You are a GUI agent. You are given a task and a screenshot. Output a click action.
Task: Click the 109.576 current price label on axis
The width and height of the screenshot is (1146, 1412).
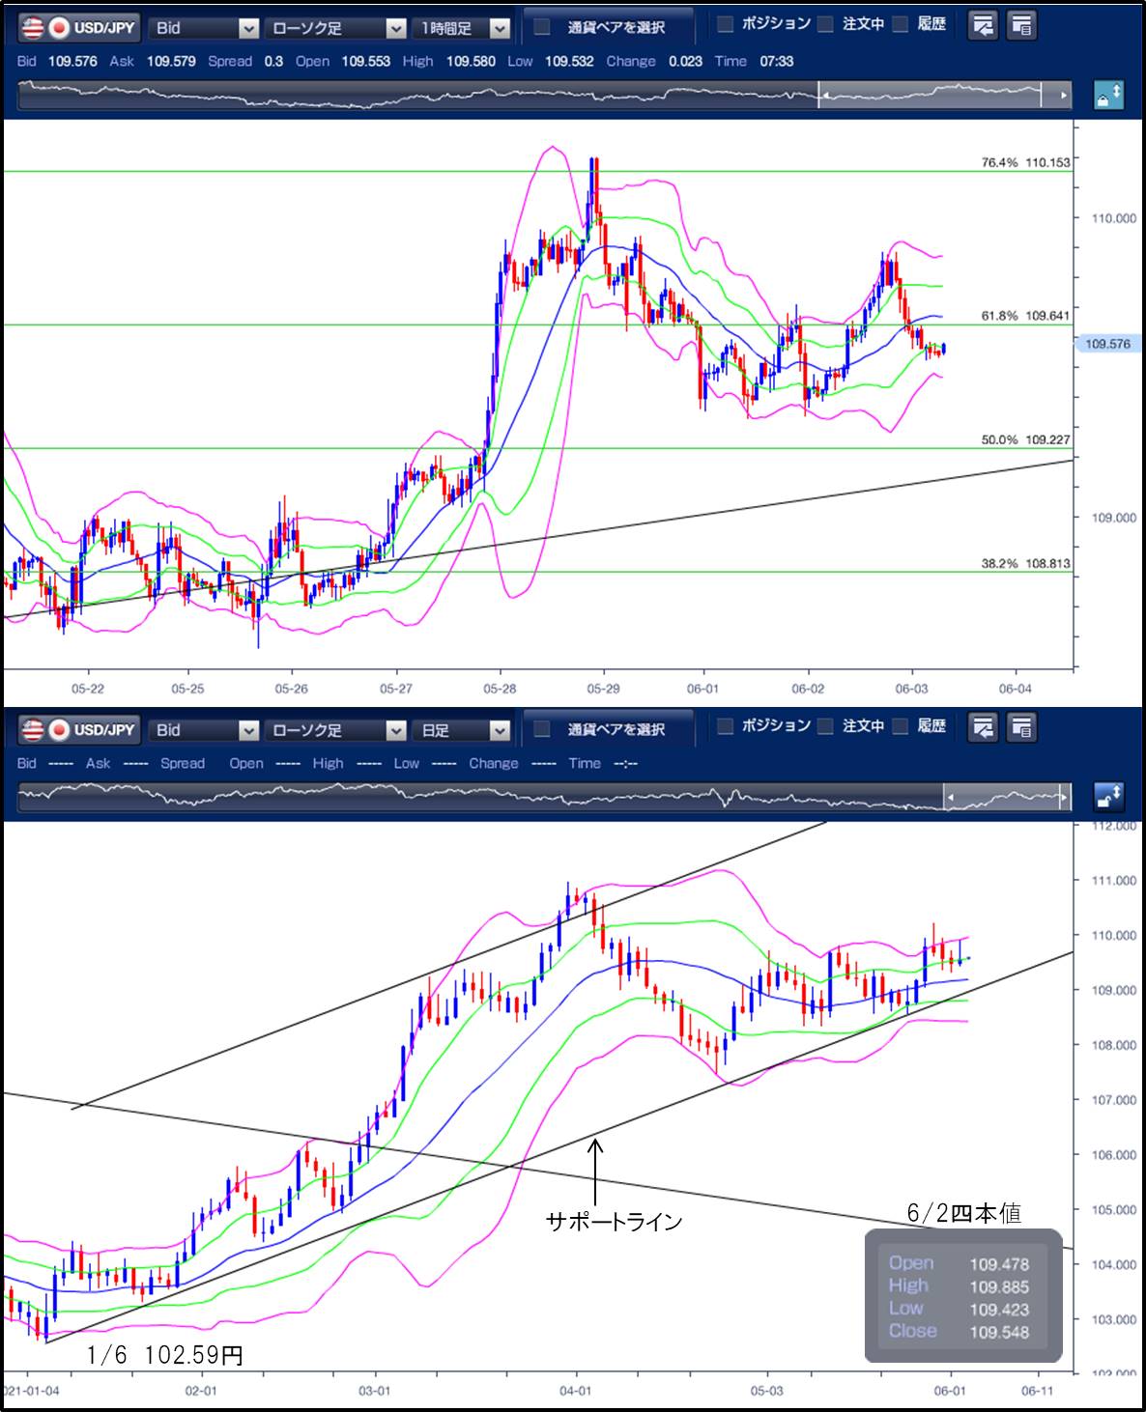[x=1107, y=344]
